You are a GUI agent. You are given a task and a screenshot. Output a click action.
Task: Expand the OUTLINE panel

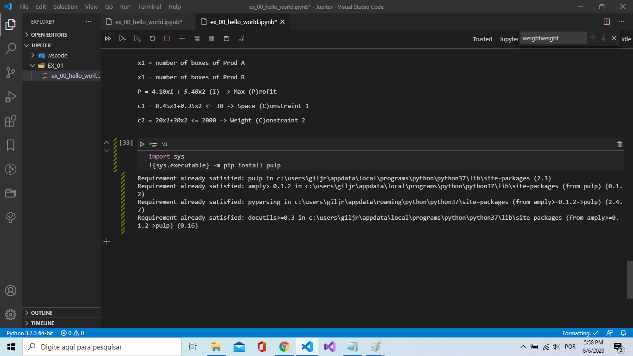point(41,312)
